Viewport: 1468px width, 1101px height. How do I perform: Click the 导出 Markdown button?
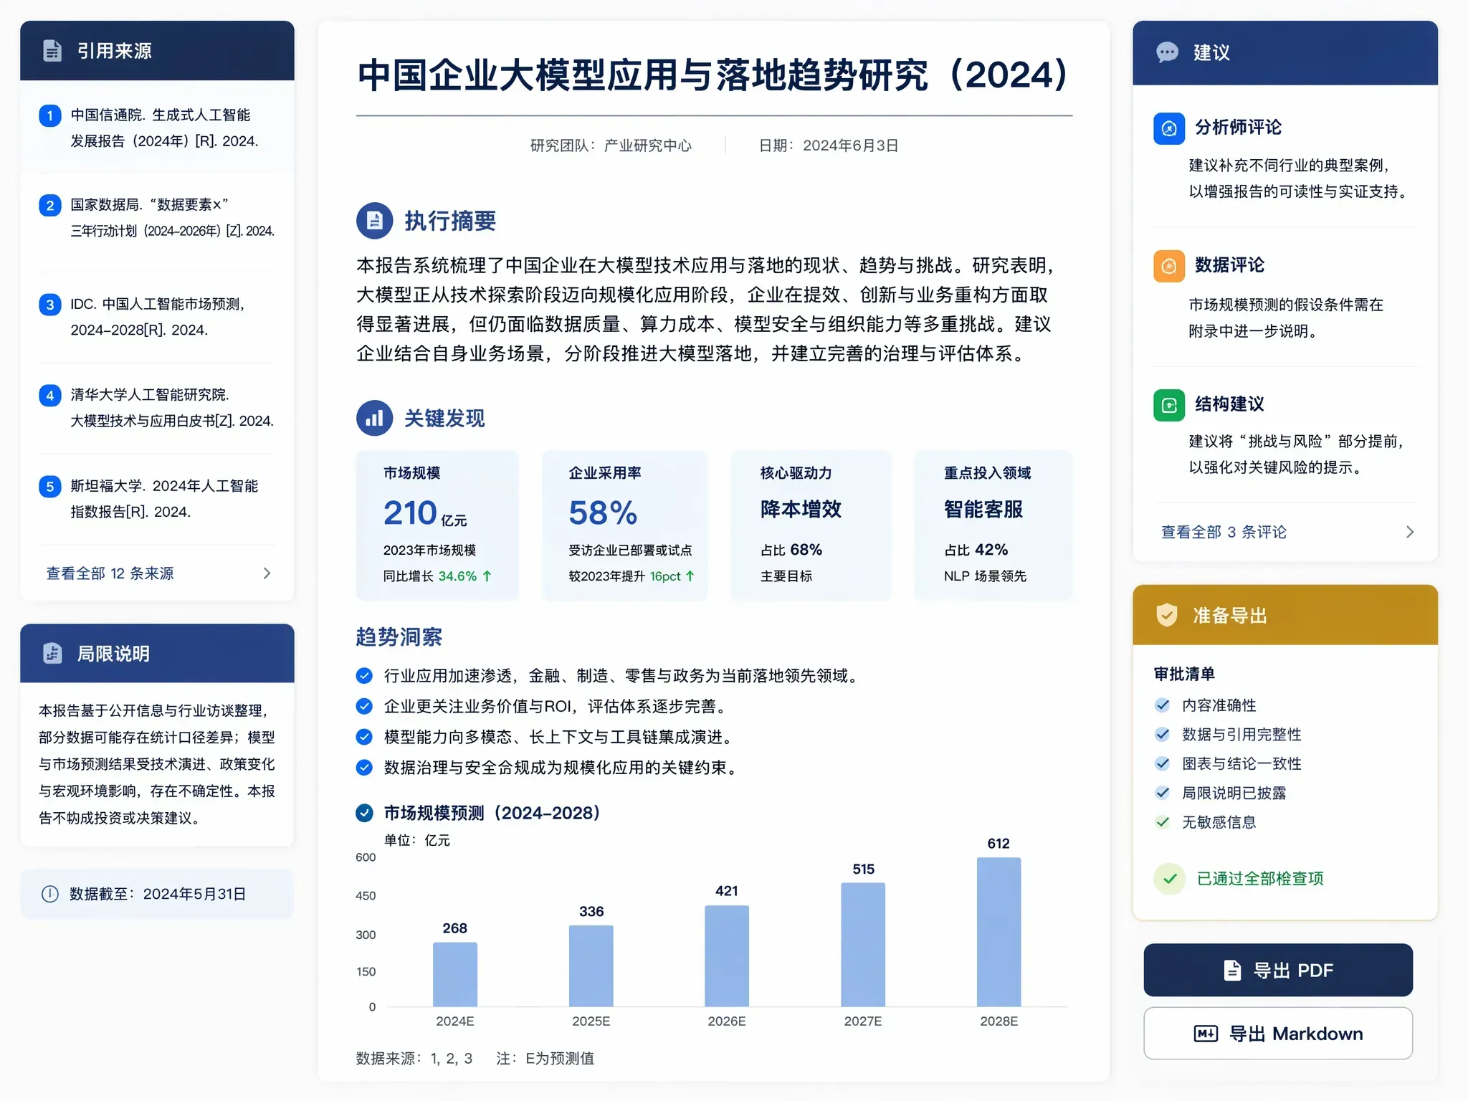(1278, 1034)
